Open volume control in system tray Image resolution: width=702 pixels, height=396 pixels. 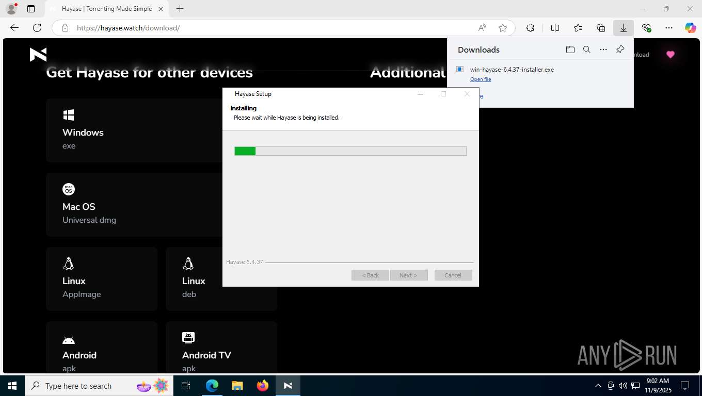(x=623, y=386)
